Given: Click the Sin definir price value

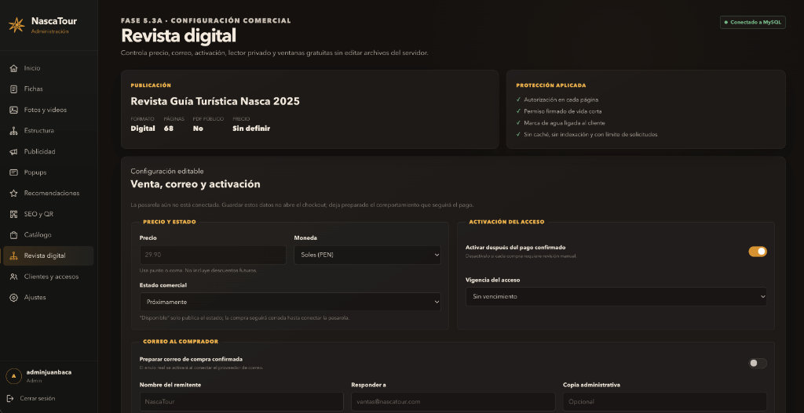Looking at the screenshot, I should pyautogui.click(x=251, y=129).
